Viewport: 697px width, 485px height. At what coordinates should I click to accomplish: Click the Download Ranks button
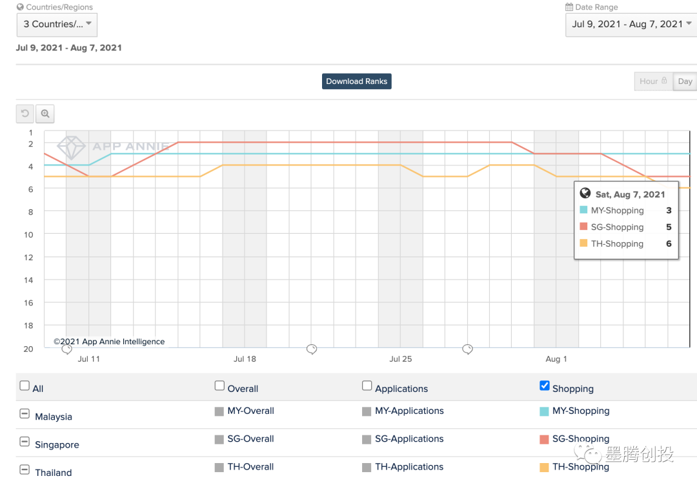click(x=357, y=81)
